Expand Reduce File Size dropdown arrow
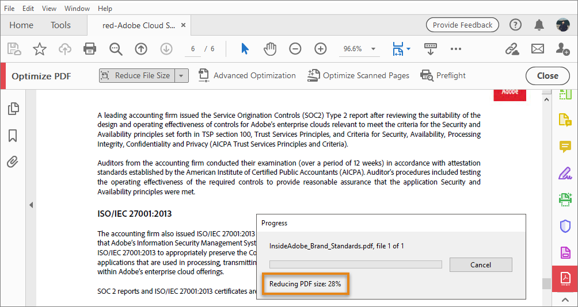The height and width of the screenshot is (307, 578). [181, 76]
